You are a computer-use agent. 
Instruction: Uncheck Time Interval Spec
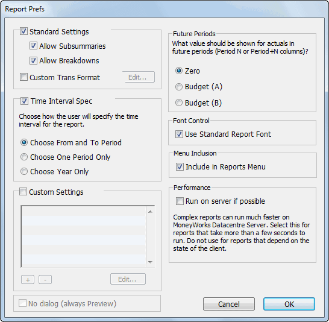tap(24, 101)
